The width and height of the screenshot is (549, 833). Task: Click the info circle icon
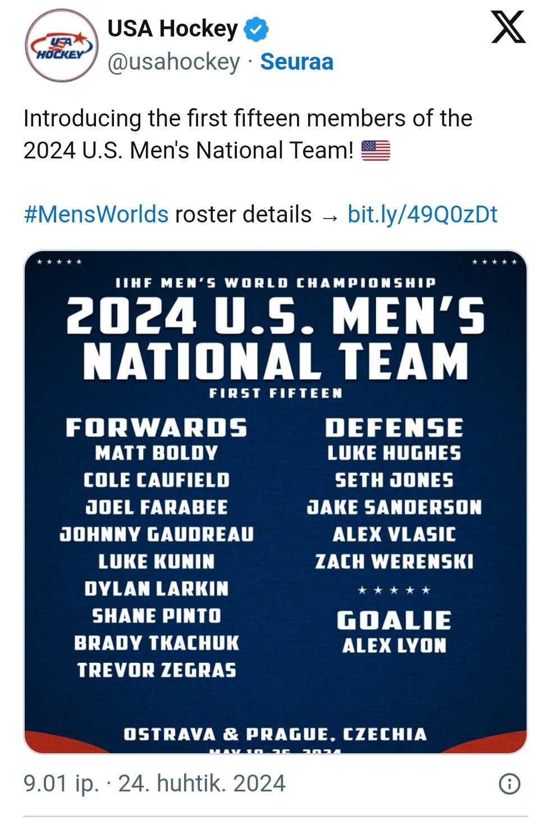tap(509, 784)
